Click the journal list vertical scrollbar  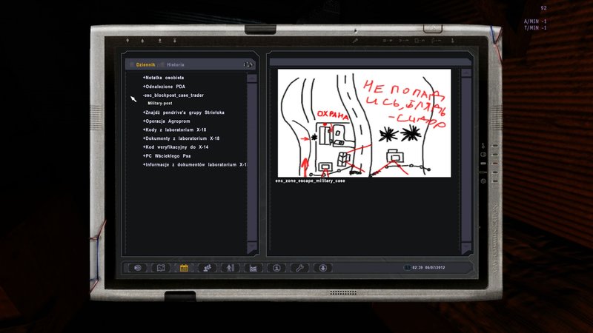tap(251, 163)
